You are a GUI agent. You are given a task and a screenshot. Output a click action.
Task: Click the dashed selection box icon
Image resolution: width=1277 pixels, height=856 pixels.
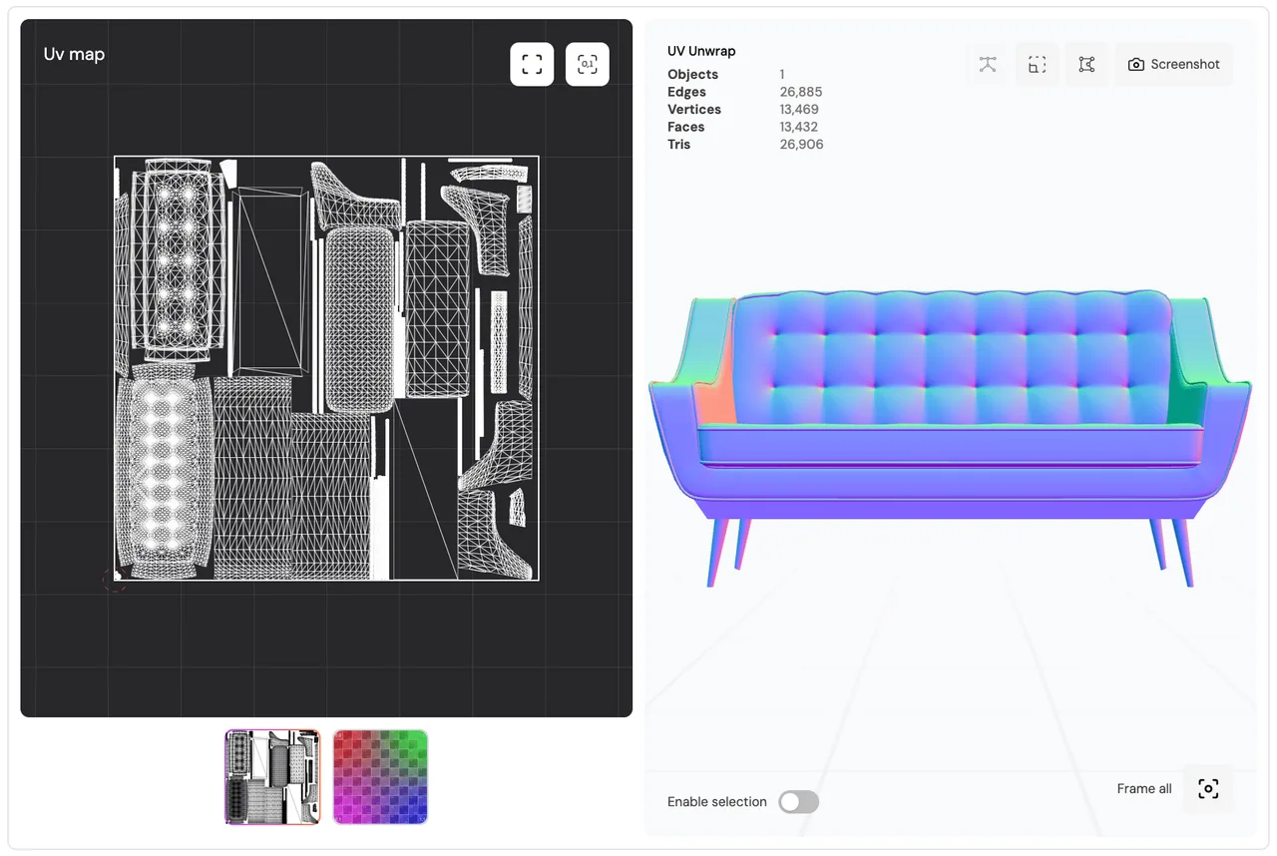(1038, 64)
